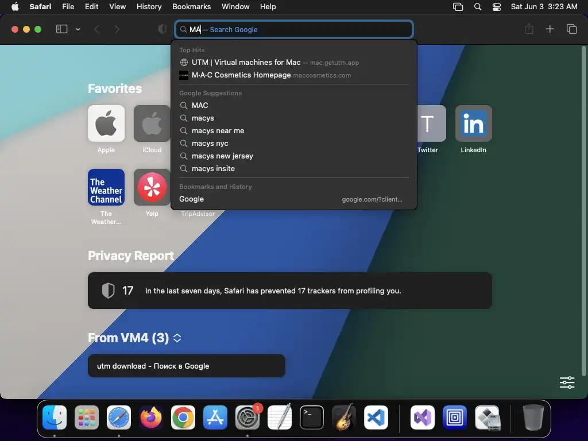Open start page customization settings icon
The image size is (588, 441).
coord(567,382)
